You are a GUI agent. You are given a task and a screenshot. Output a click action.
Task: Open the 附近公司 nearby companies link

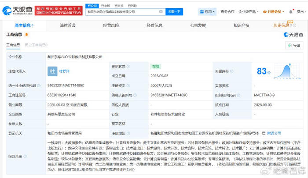(274, 133)
